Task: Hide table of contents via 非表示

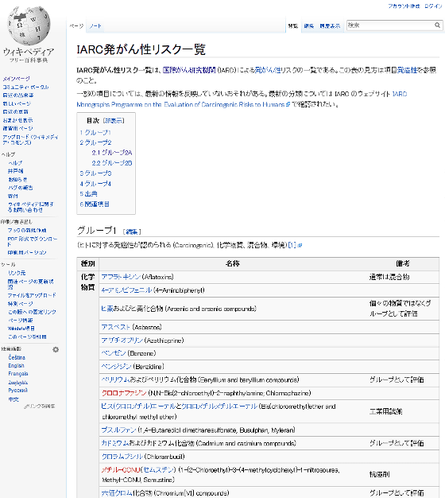Action: pyautogui.click(x=114, y=121)
